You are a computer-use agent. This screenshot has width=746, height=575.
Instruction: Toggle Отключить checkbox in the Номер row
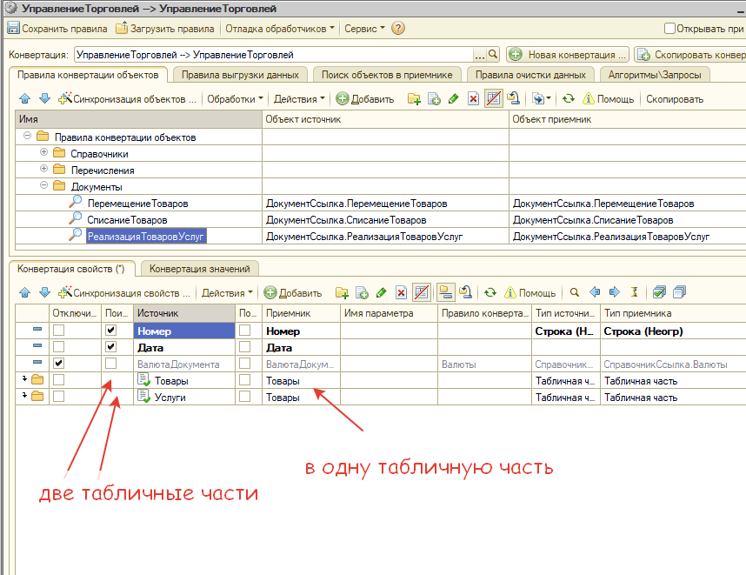(x=58, y=331)
